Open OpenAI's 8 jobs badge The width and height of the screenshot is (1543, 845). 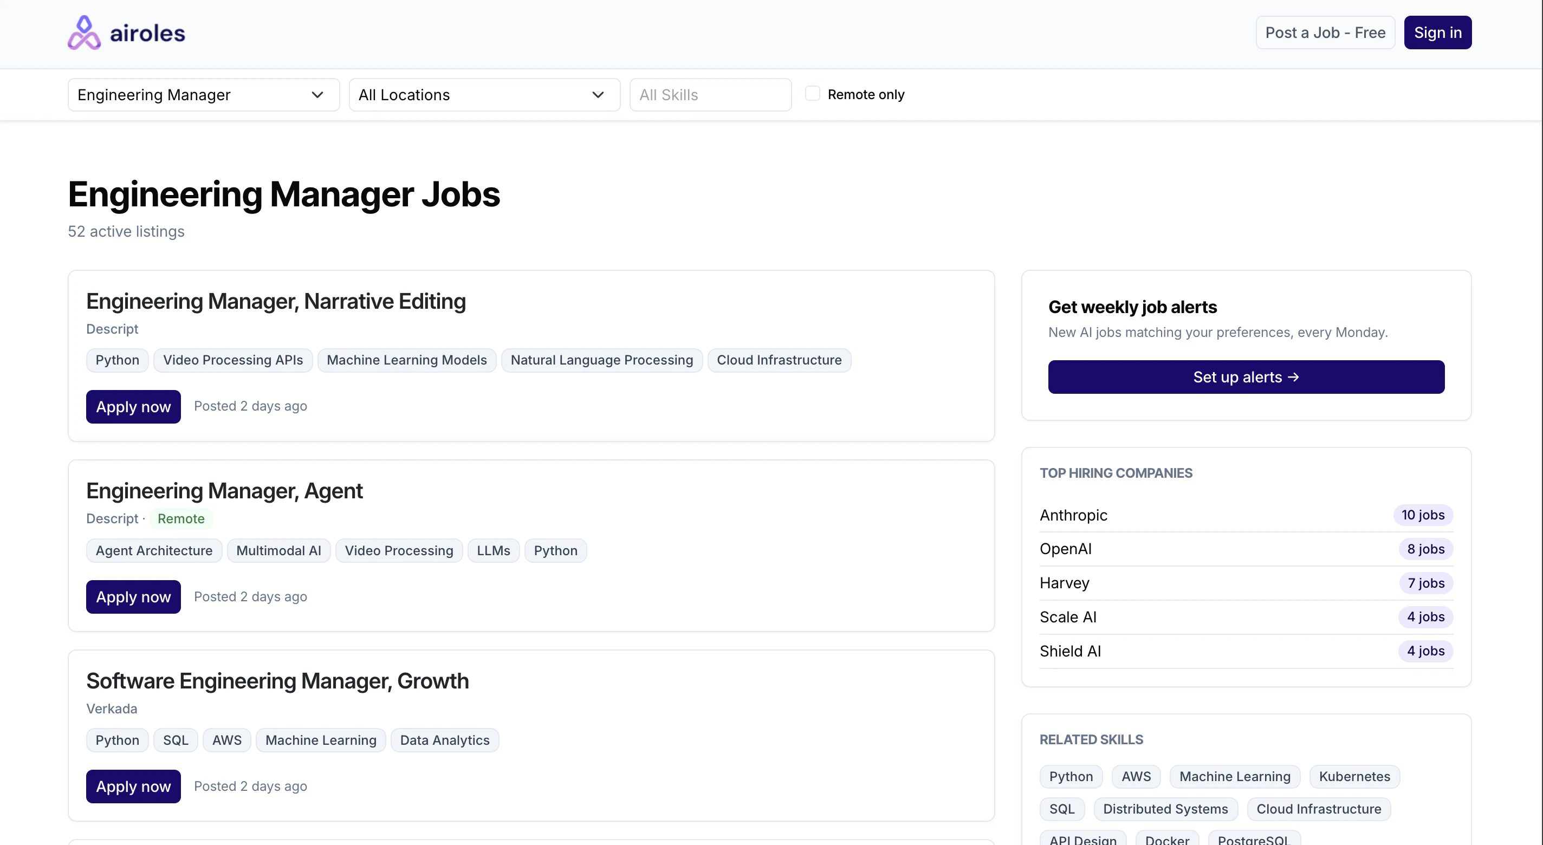[x=1425, y=549]
